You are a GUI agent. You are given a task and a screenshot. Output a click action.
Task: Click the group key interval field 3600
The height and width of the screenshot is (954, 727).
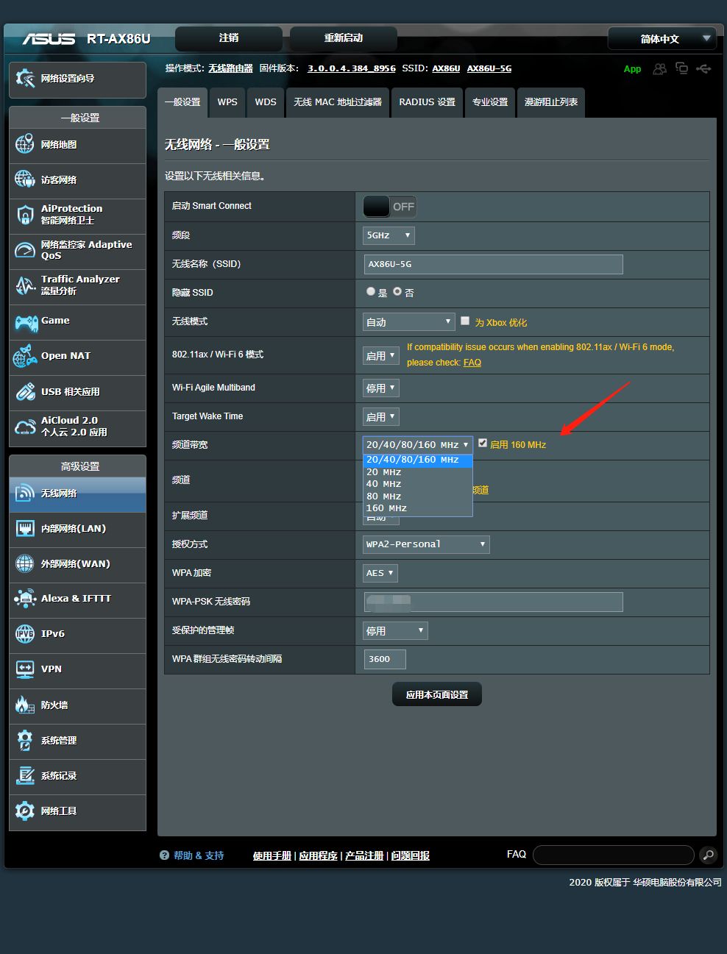click(x=385, y=659)
